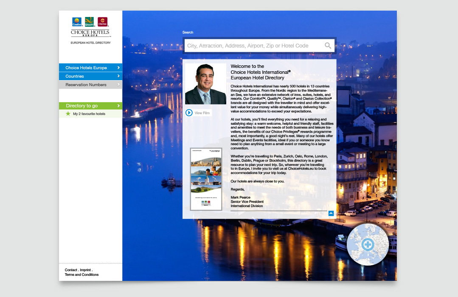Click the green star favourites icon
This screenshot has width=458, height=297.
pyautogui.click(x=68, y=114)
